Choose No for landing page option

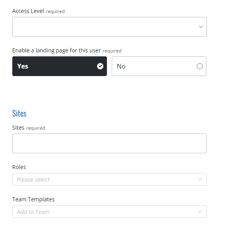click(x=159, y=66)
